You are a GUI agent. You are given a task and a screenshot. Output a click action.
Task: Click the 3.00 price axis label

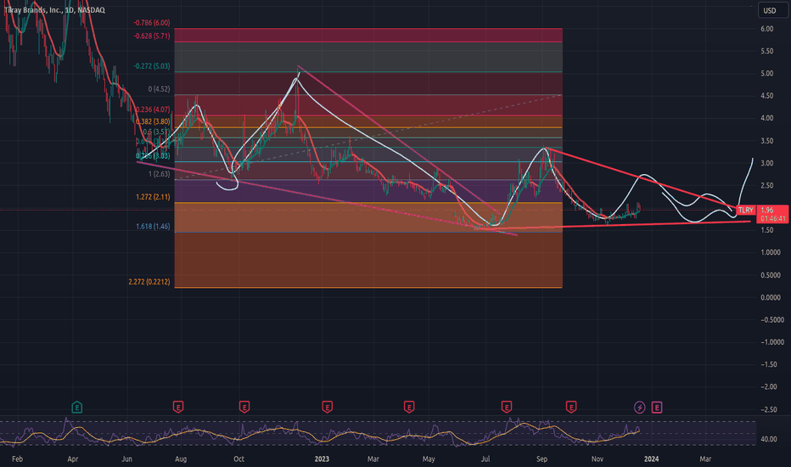click(766, 163)
